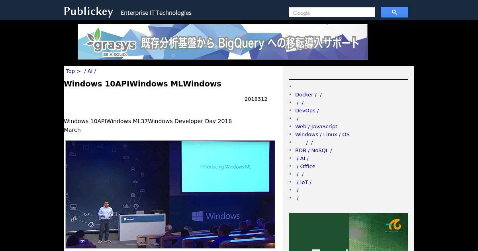Open the RDB / NoSQL category link
The image size is (478, 251).
pos(313,151)
